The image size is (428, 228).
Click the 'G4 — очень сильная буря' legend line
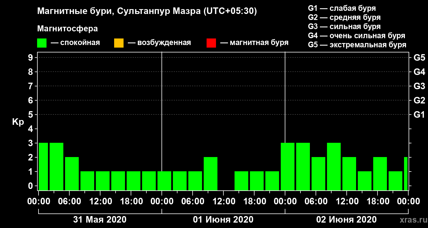(357, 36)
